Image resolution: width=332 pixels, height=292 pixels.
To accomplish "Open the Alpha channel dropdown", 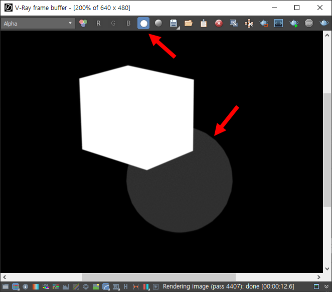I will tap(38, 23).
